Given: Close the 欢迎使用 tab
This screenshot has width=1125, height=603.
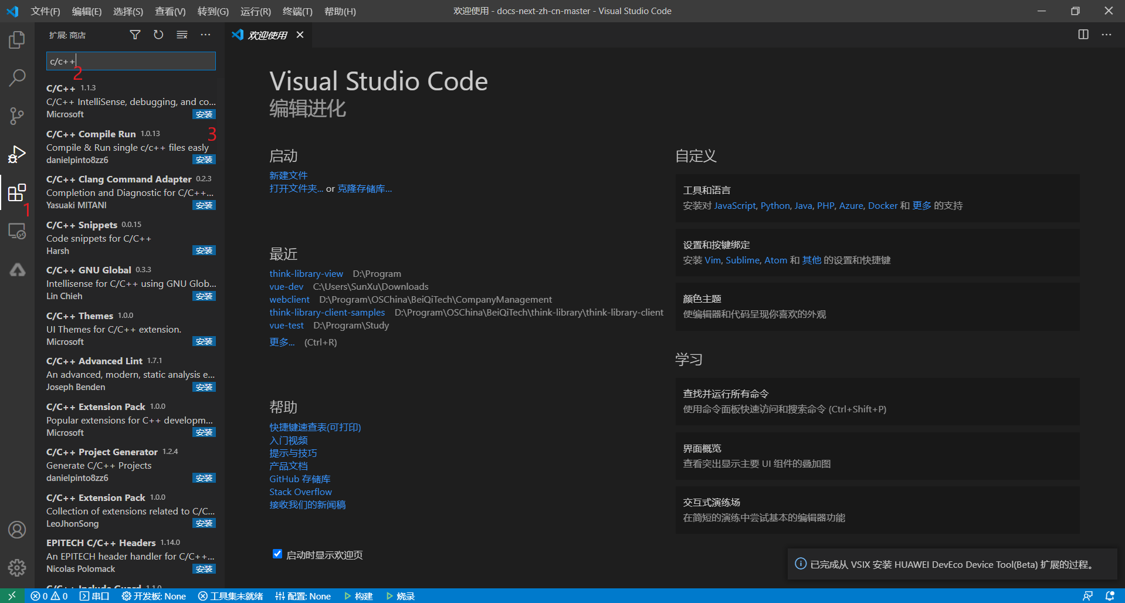Looking at the screenshot, I should click(x=300, y=35).
